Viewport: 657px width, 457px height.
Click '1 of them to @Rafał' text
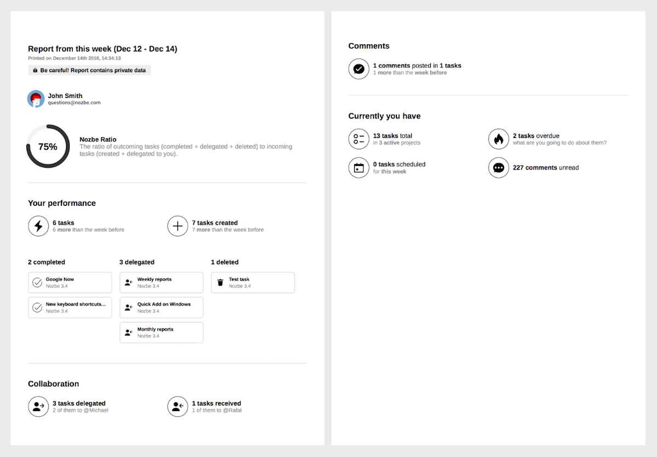217,410
